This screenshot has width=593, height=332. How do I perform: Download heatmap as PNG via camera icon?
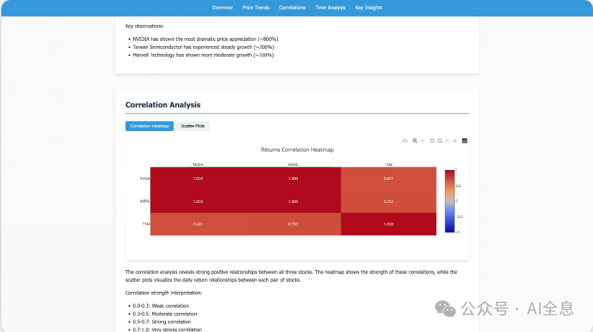405,141
